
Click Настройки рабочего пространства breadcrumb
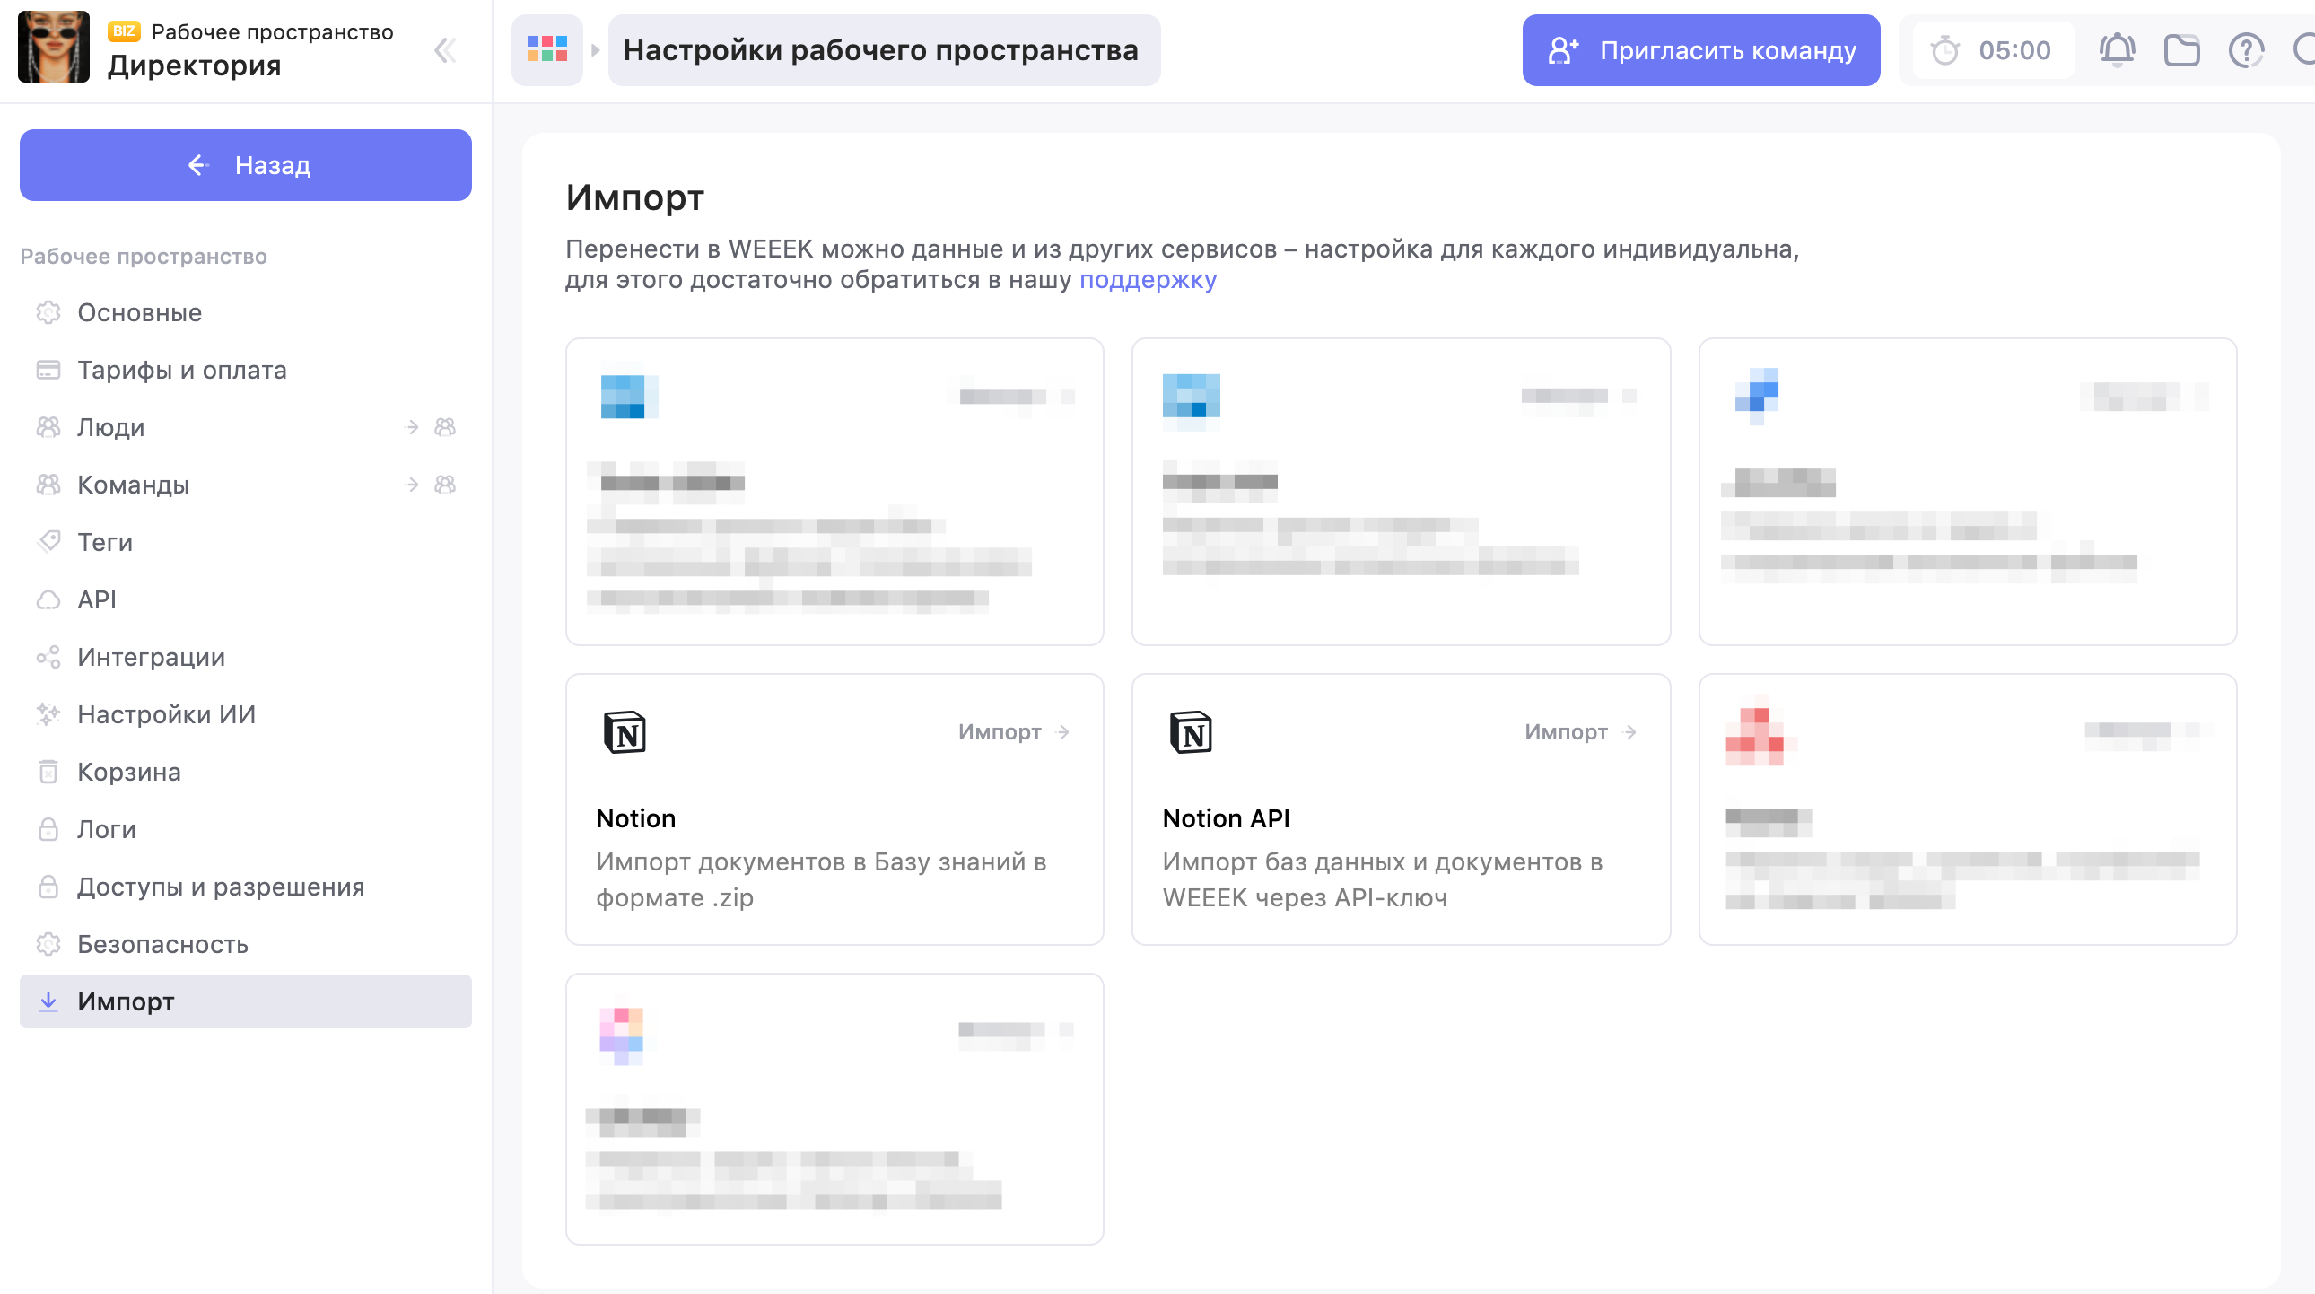point(884,49)
